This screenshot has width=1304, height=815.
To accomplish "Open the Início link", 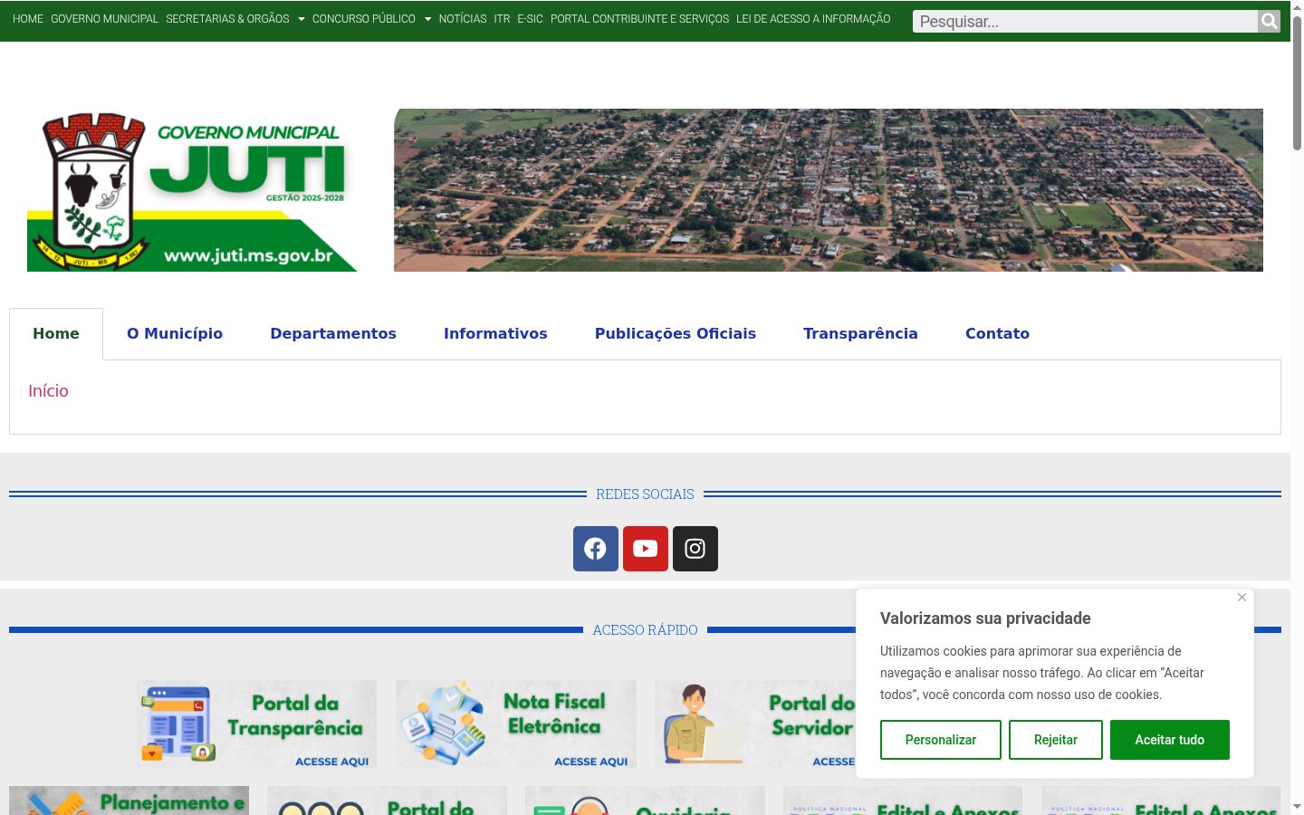I will [48, 391].
